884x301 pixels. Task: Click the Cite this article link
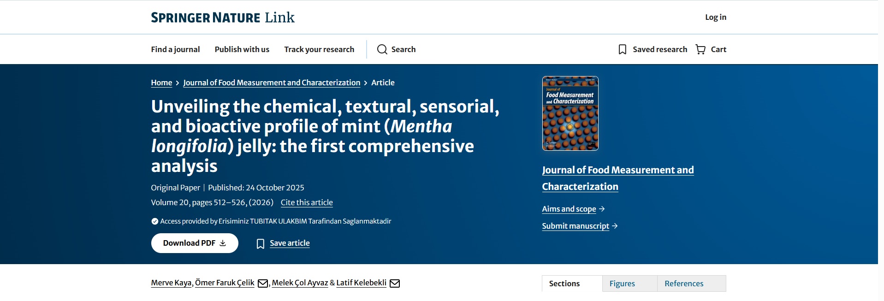tap(307, 202)
